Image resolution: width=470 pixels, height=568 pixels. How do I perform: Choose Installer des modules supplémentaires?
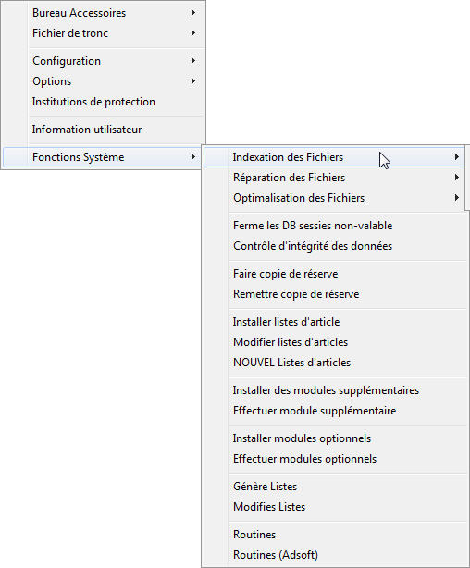tap(335, 390)
